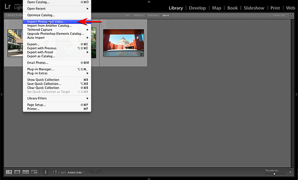Expand Tethered Capture submenu

[x=57, y=30]
